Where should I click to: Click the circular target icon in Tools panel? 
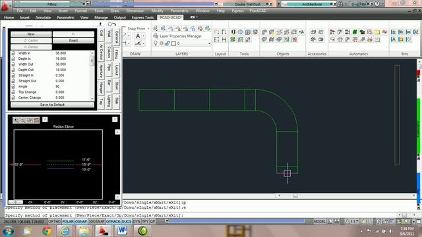point(240,32)
